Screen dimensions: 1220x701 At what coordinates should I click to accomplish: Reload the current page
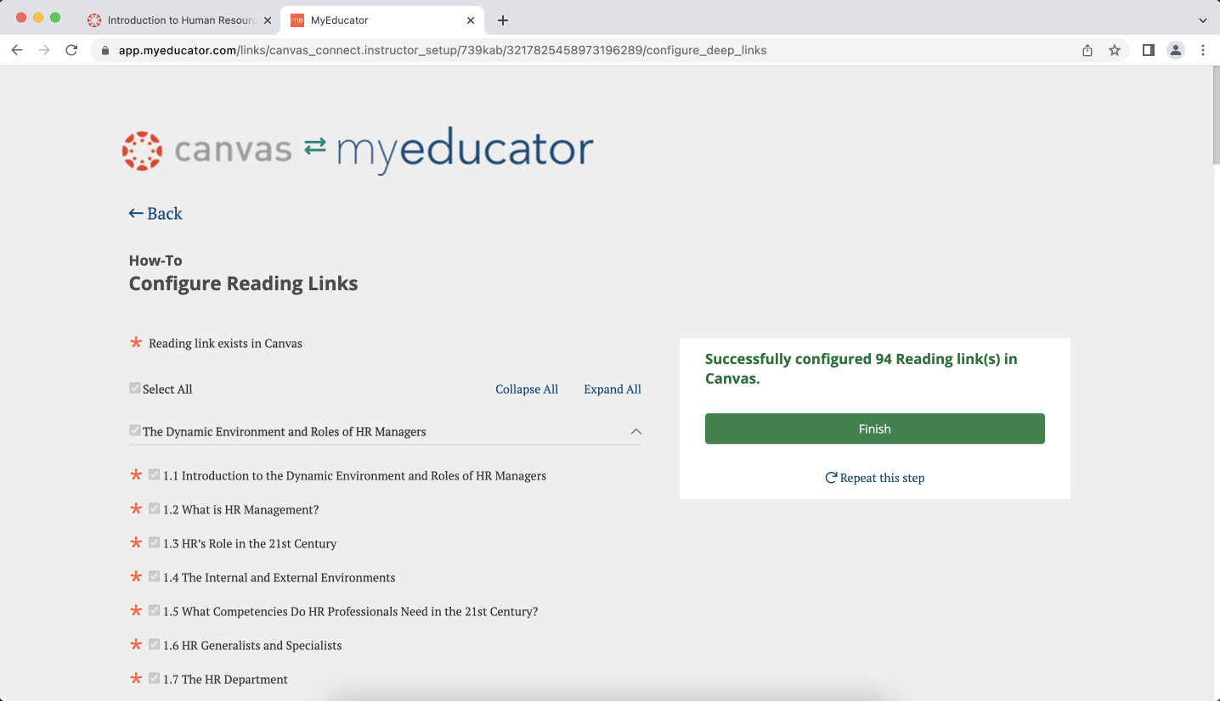pos(71,50)
